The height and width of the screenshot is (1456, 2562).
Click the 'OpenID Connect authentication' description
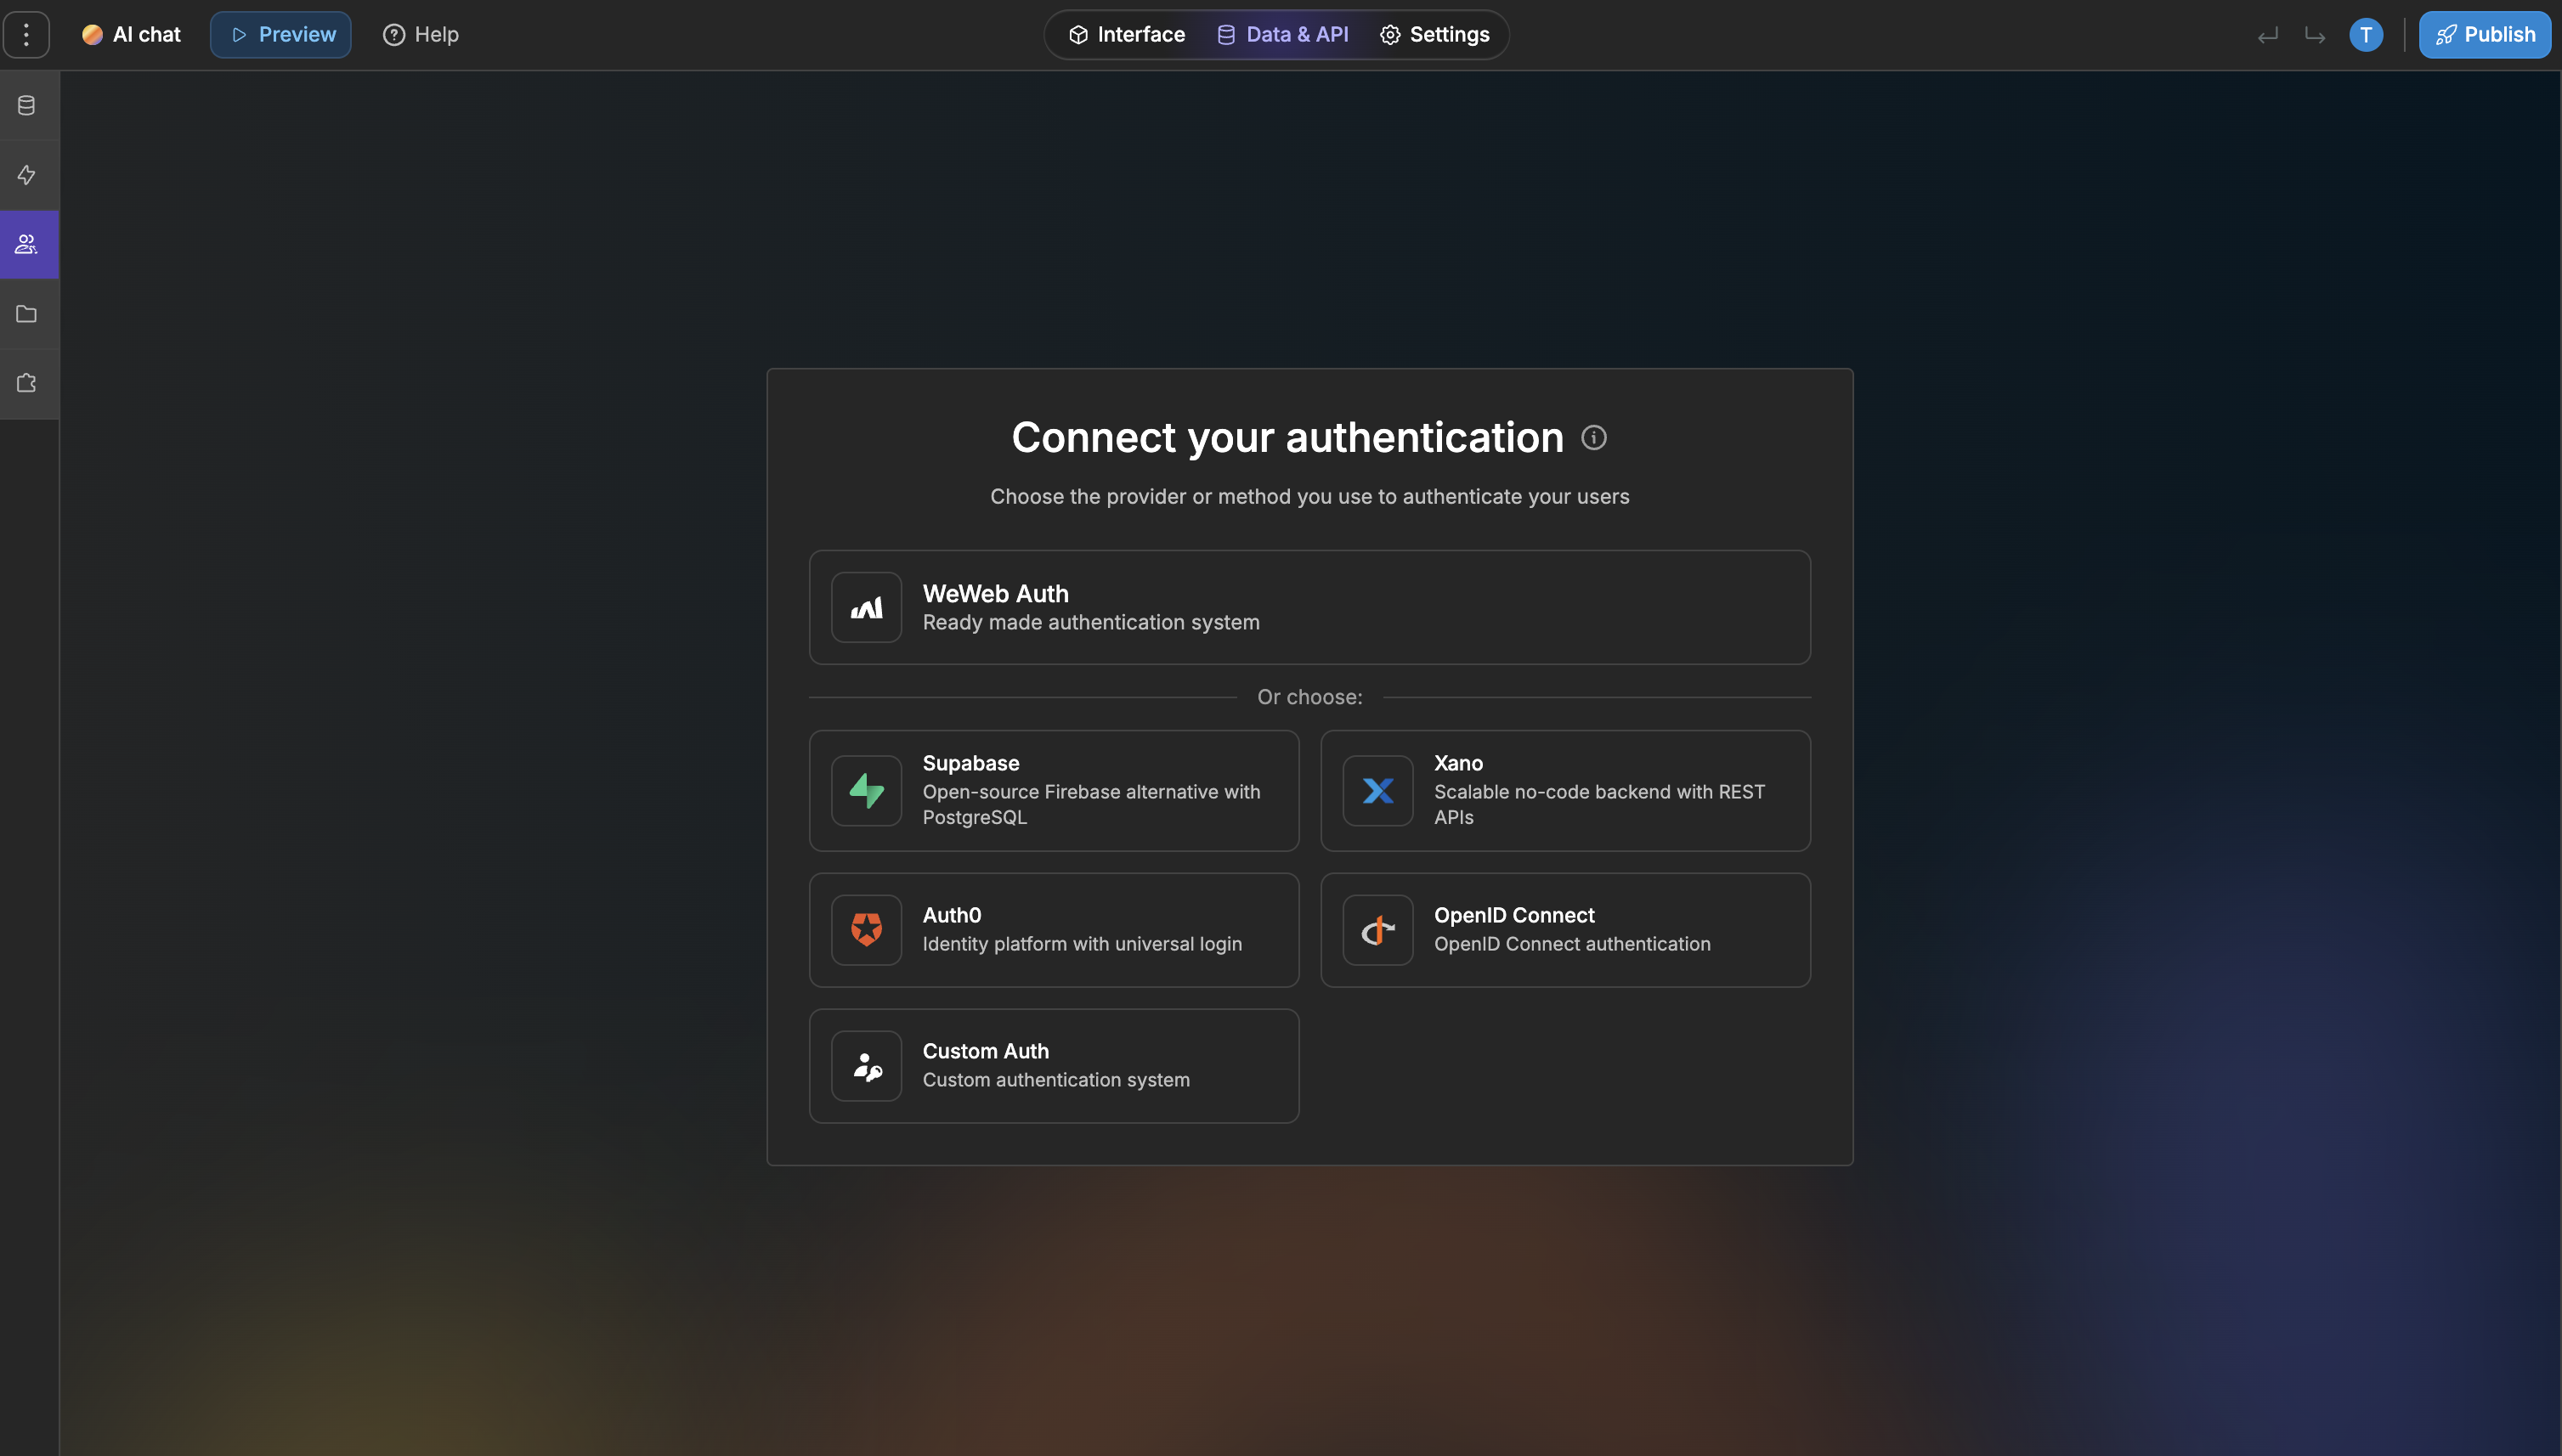(x=1572, y=944)
